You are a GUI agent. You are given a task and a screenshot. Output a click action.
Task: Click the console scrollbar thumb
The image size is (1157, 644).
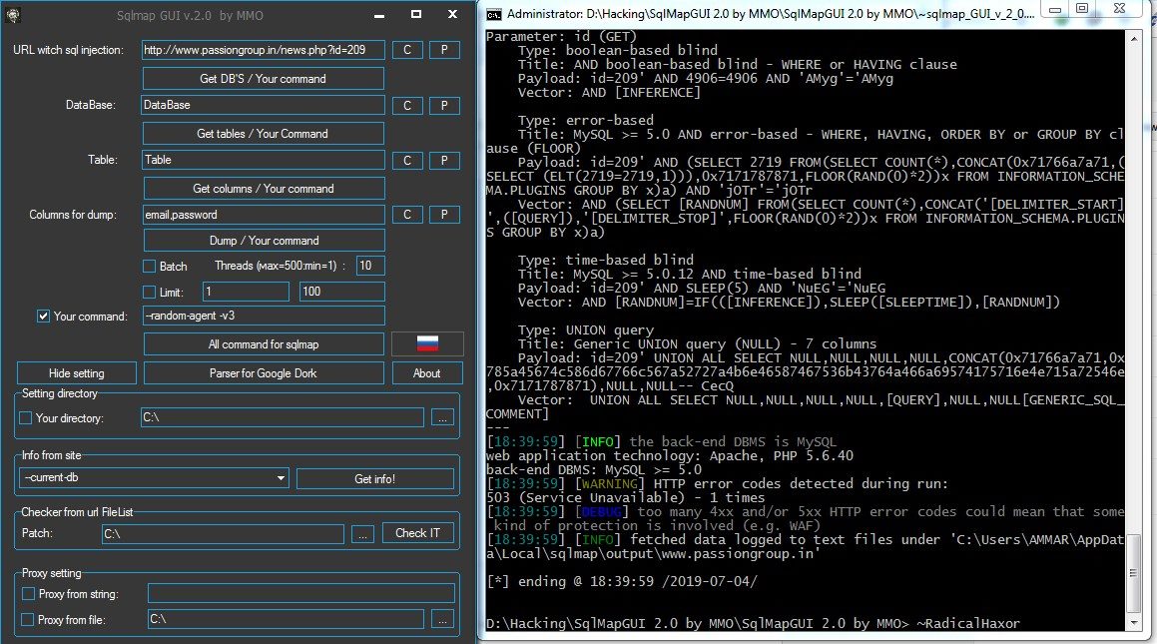(x=1133, y=573)
